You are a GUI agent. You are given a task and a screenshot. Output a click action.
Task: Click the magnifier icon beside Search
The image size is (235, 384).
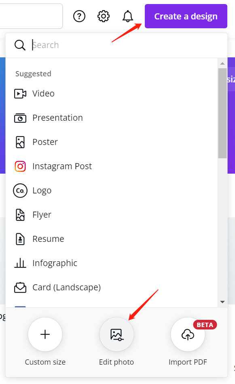[x=20, y=45]
